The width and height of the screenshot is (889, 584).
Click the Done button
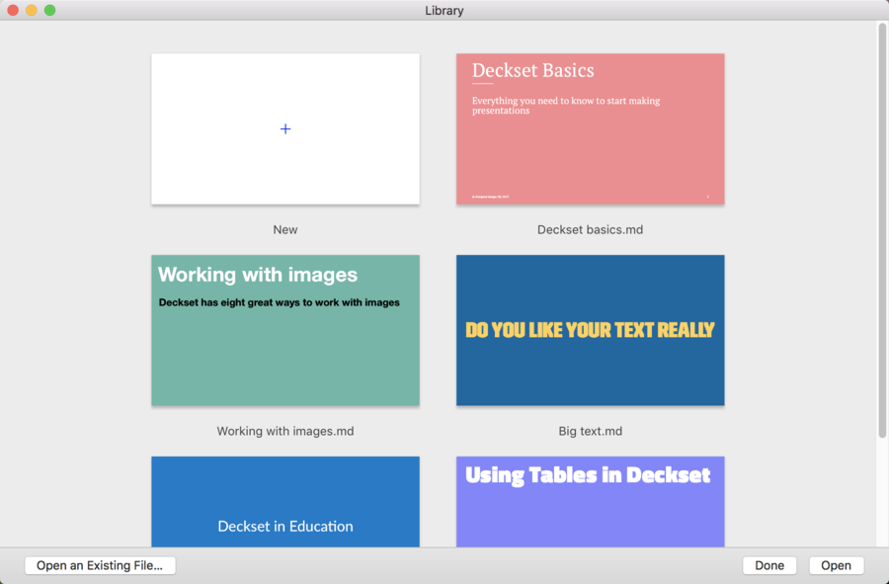point(769,565)
